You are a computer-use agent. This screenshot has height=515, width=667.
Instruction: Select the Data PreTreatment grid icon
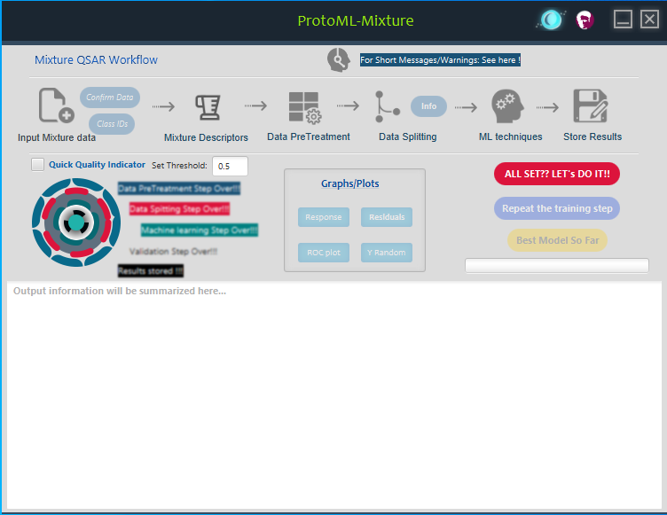coord(304,107)
